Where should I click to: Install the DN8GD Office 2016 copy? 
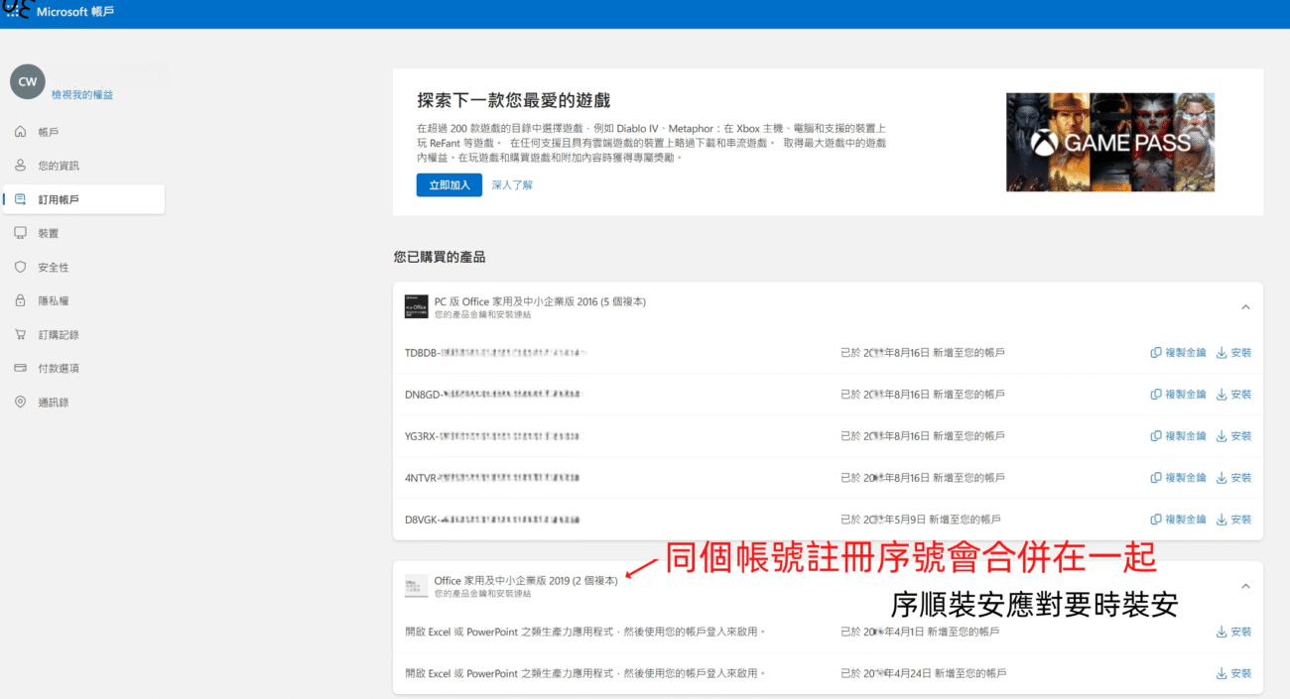pyautogui.click(x=1233, y=395)
